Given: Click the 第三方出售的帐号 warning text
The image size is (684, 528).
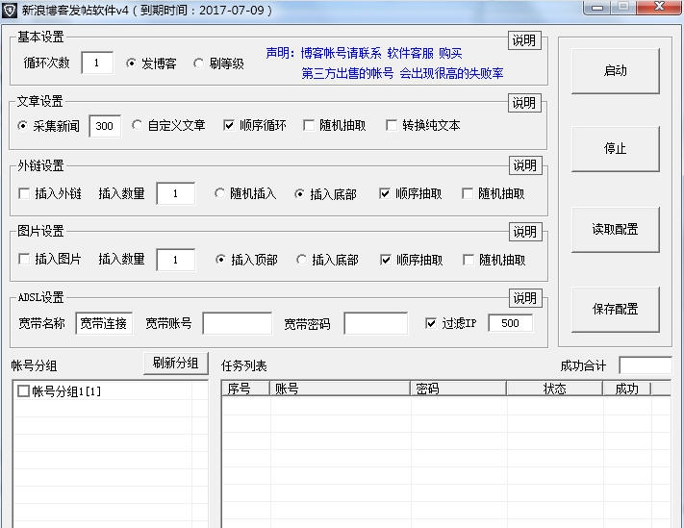Looking at the screenshot, I should (402, 73).
